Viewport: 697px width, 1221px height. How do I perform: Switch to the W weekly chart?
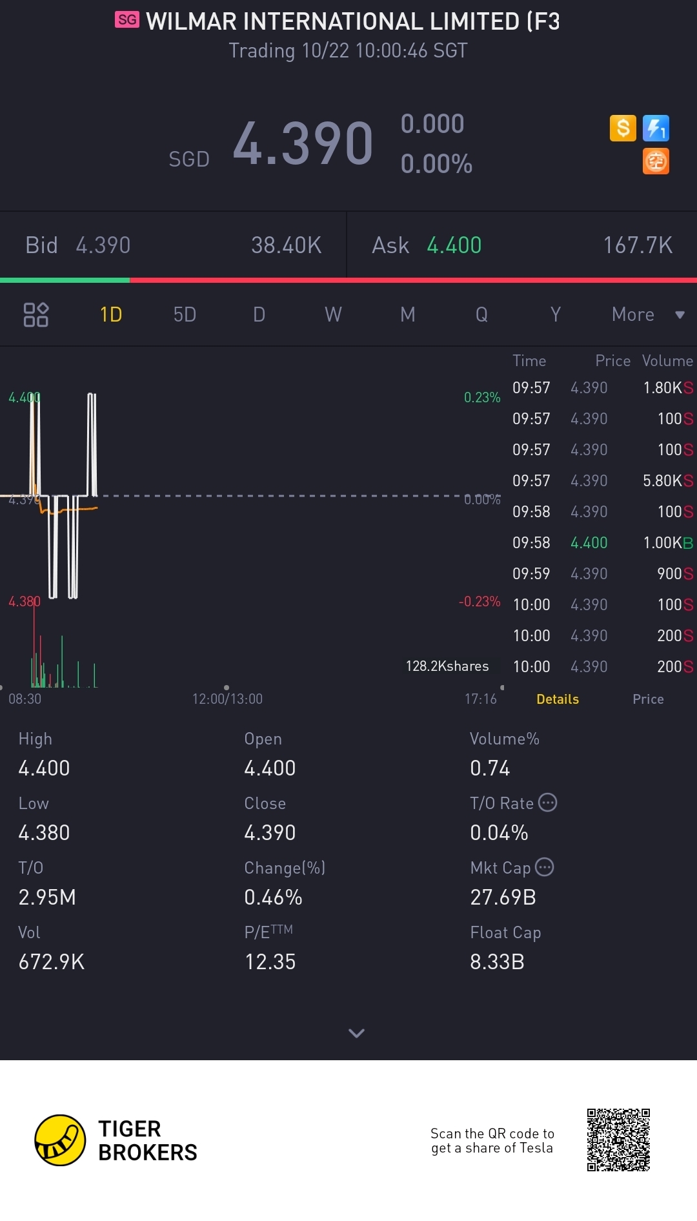[333, 314]
